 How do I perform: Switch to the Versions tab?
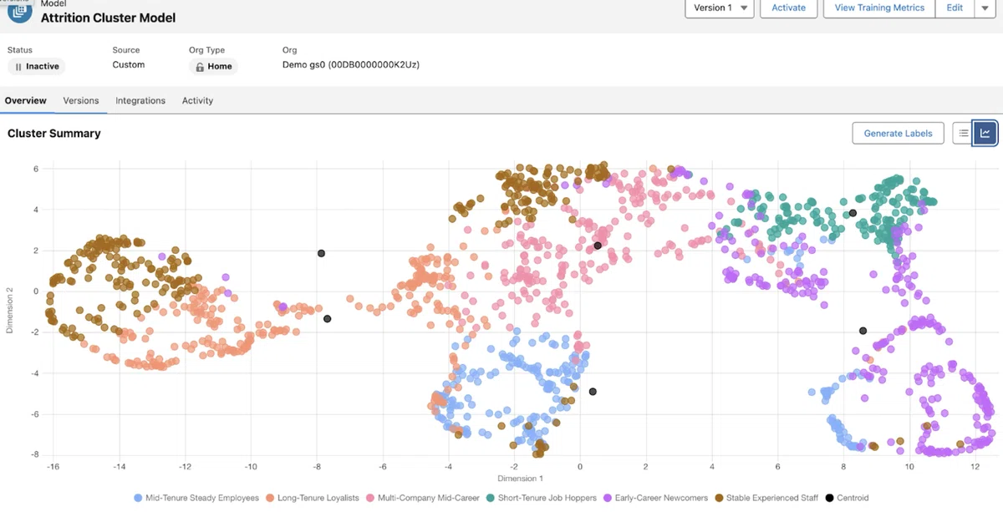tap(81, 100)
